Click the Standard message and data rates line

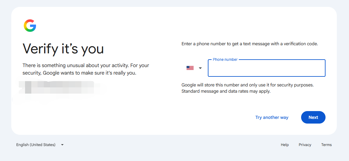click(x=226, y=91)
